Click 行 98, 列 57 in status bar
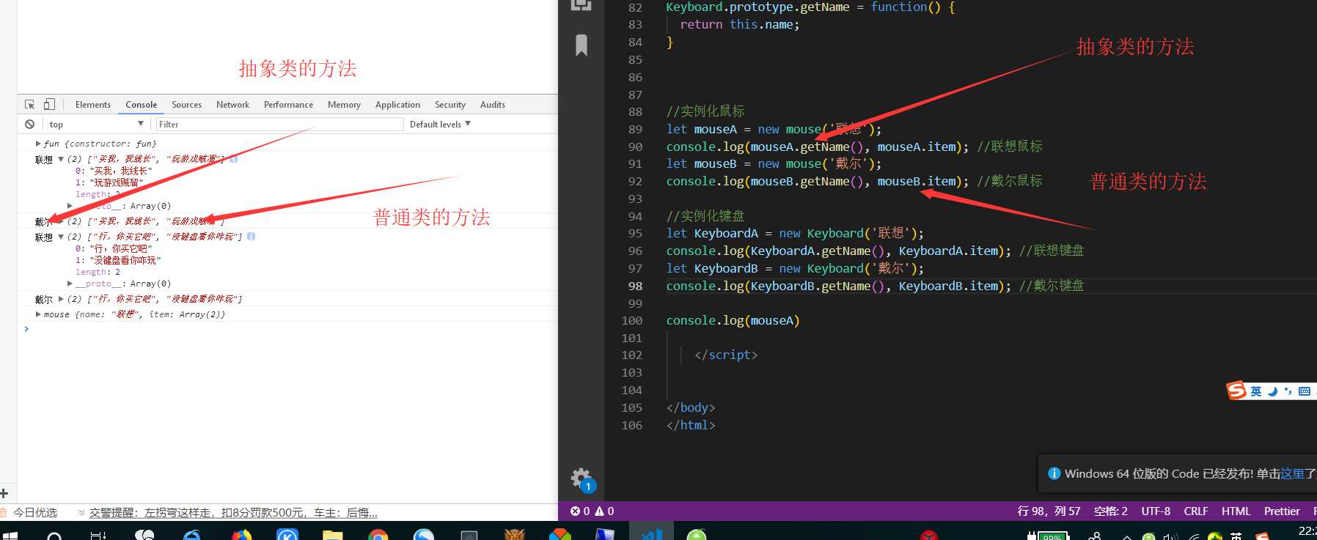 point(1049,511)
